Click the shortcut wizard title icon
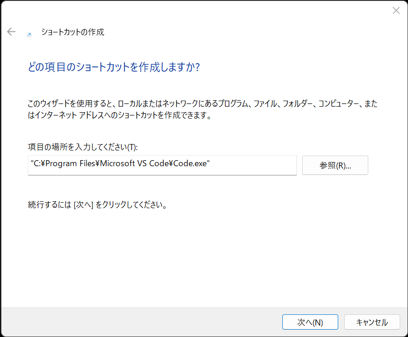Screen dimensions: 408x337 click(x=29, y=35)
